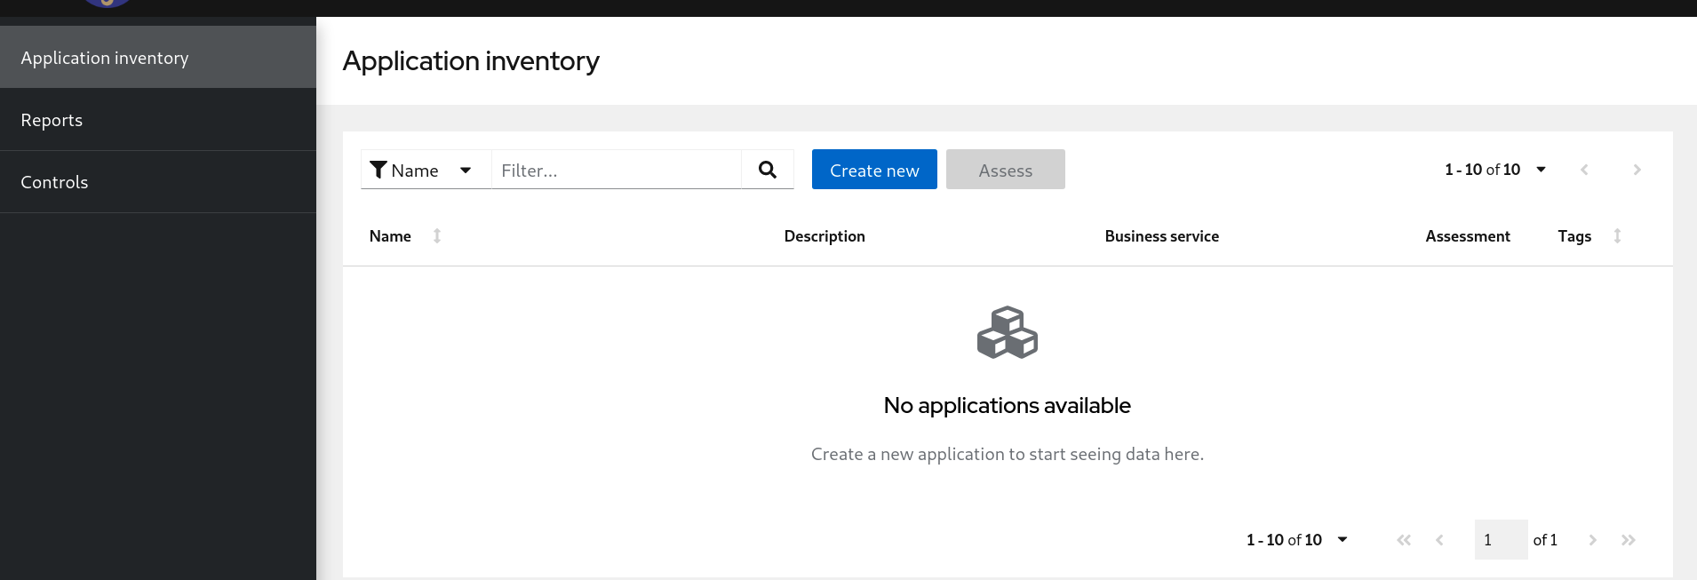The width and height of the screenshot is (1697, 580).
Task: Go to last page double-chevron
Action: click(x=1629, y=540)
